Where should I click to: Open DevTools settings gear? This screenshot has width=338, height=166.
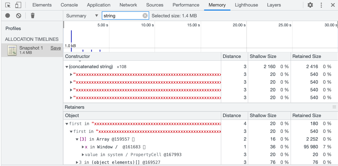(310, 5)
